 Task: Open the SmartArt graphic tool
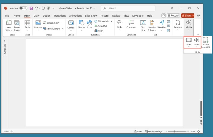click(x=100, y=26)
